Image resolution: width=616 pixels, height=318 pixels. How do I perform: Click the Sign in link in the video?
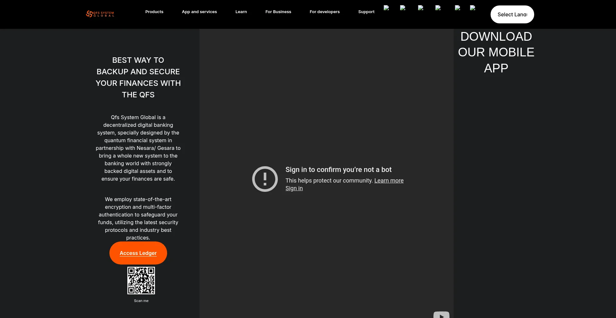[x=294, y=188]
